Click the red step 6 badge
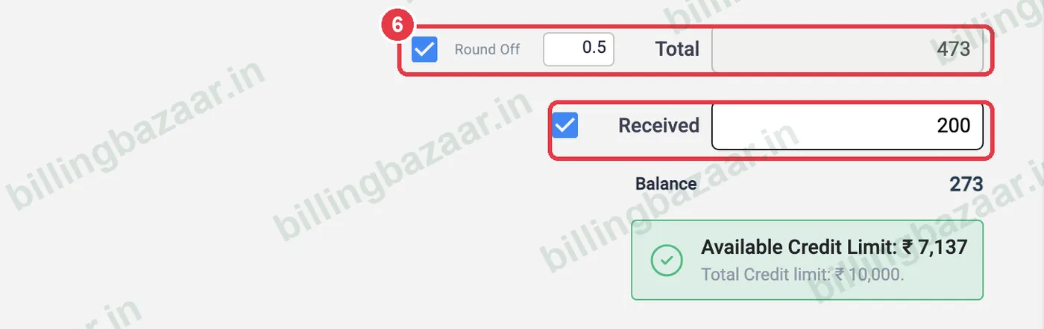The height and width of the screenshot is (329, 1044). [x=399, y=26]
